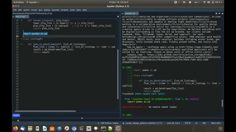The height and width of the screenshot is (132, 236).
Task: Click the console vertical scrollbar thumb
Action: [222, 103]
